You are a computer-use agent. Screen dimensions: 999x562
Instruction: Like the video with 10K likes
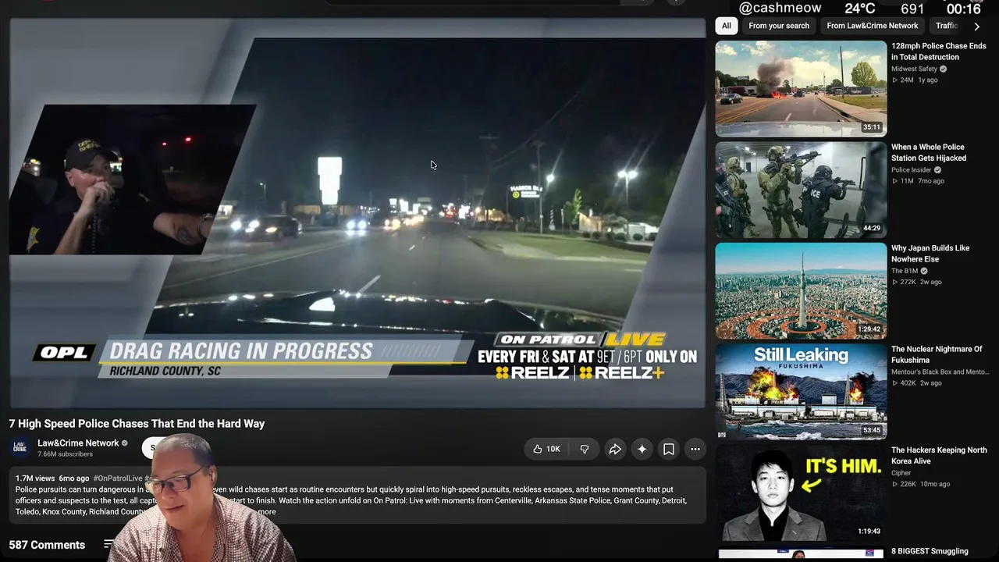pos(546,449)
